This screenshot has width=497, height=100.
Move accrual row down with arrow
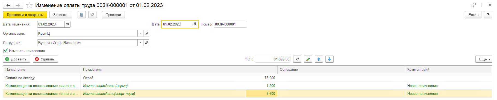330,59
